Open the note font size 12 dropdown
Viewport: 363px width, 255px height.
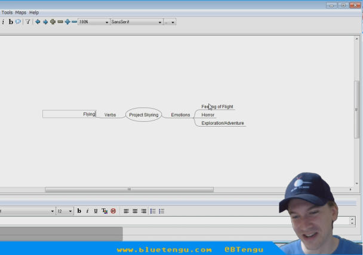pyautogui.click(x=65, y=211)
